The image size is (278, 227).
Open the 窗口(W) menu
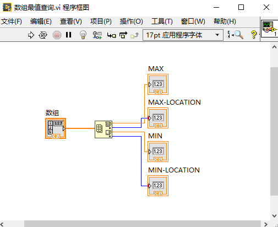[x=193, y=21]
